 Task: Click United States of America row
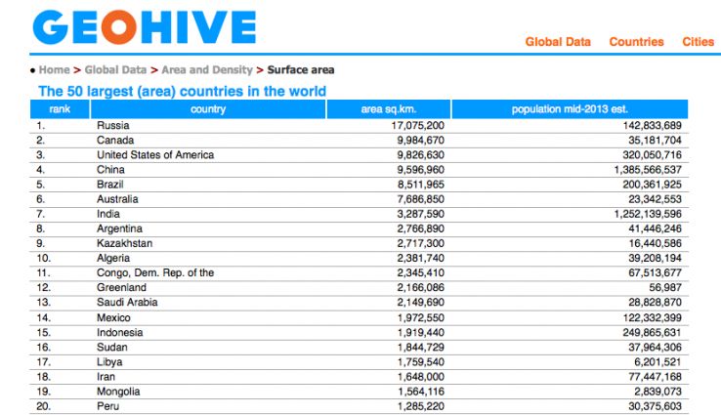click(155, 155)
